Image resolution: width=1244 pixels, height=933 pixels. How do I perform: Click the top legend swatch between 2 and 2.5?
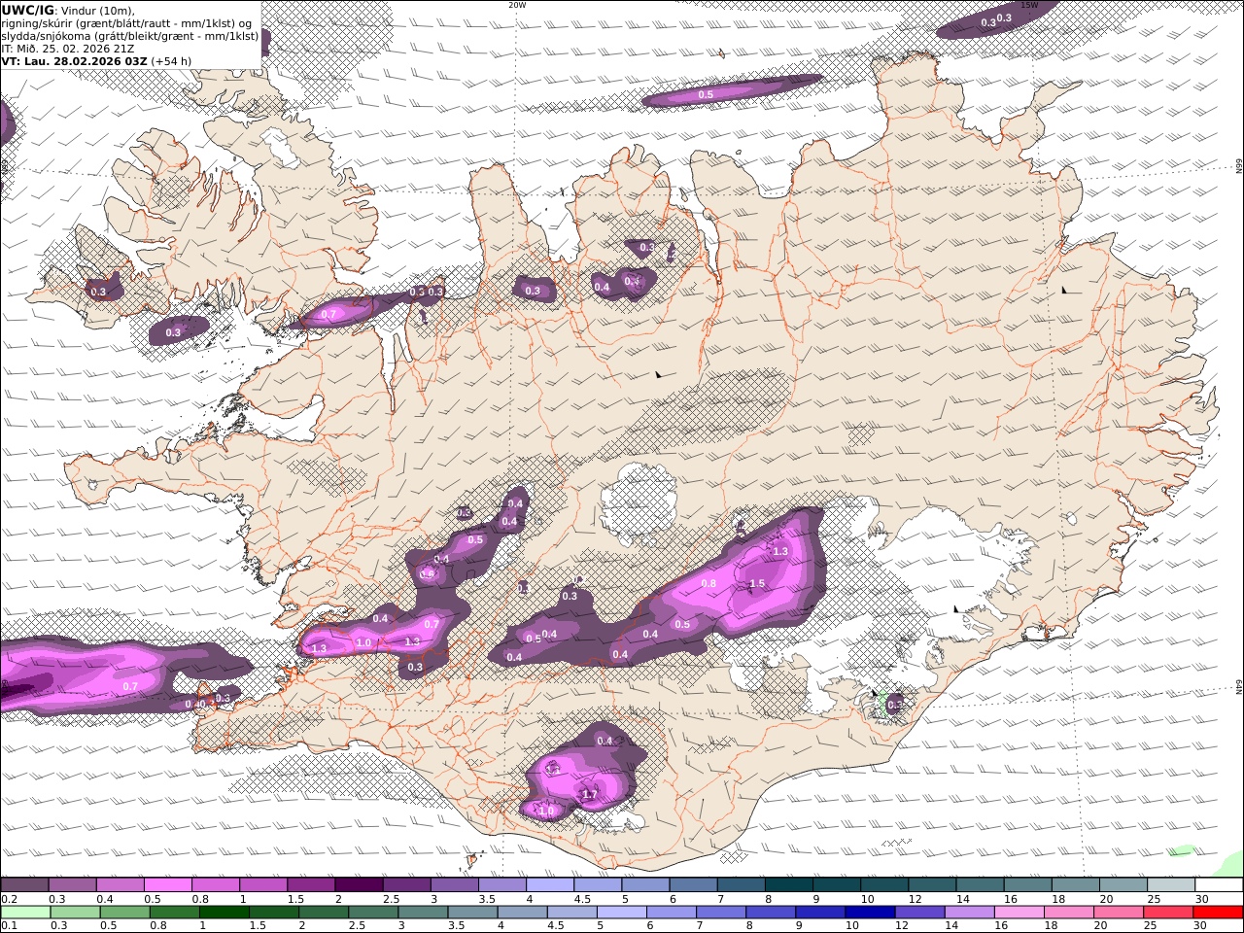pos(359,884)
